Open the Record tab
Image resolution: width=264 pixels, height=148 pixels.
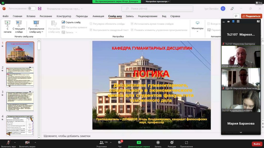pyautogui.click(x=130, y=16)
